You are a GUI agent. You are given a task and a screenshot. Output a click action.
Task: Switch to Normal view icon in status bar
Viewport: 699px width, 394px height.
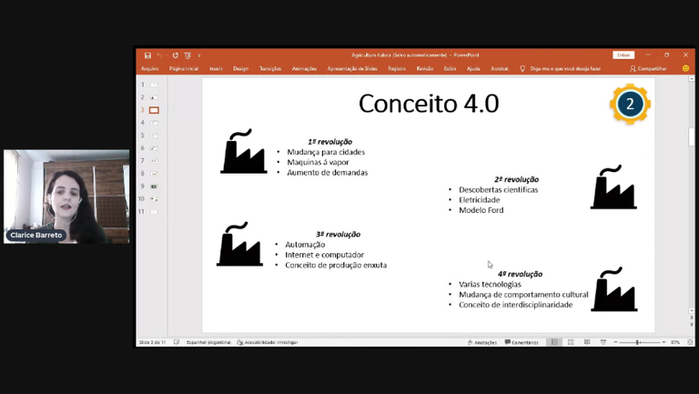[554, 342]
